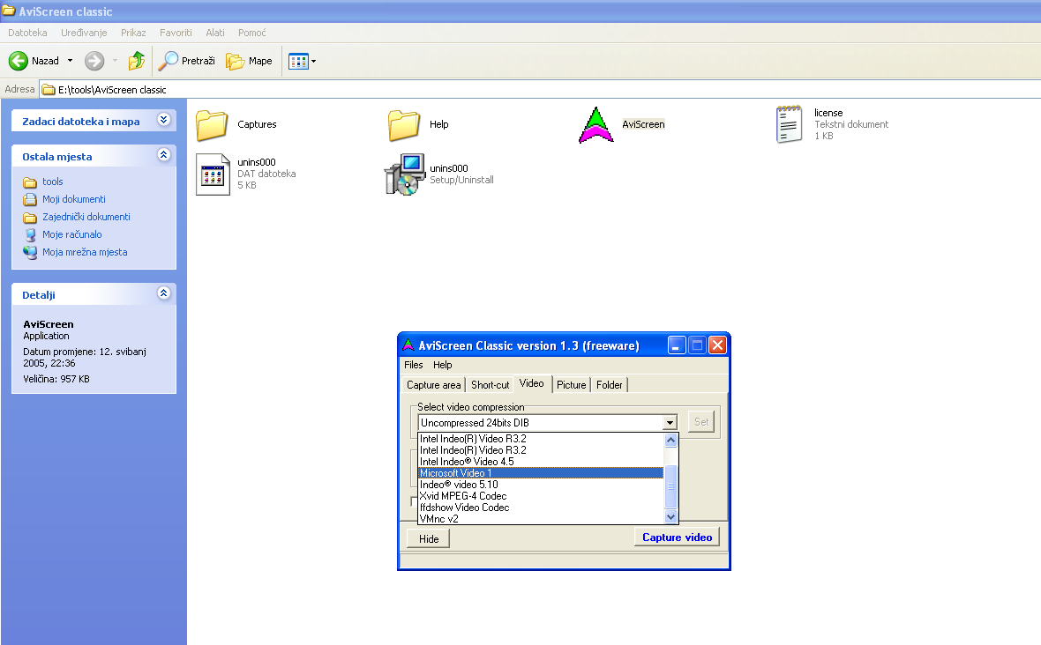Click the codec list scrollbar thumb

[x=670, y=487]
